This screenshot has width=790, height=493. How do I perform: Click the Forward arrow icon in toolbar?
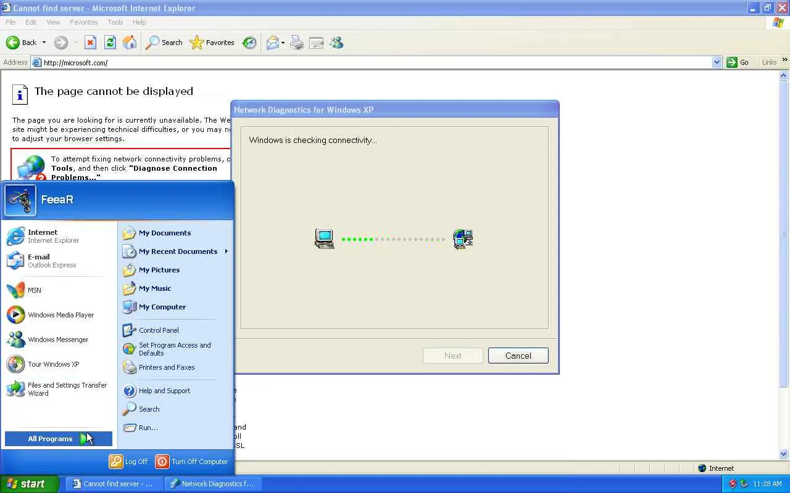coord(60,43)
